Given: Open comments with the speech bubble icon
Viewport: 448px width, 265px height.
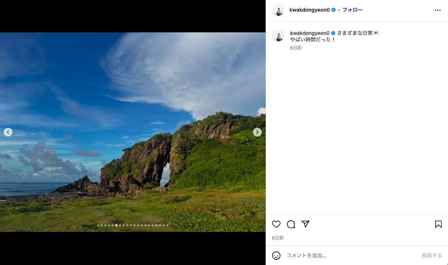Looking at the screenshot, I should pos(291,224).
